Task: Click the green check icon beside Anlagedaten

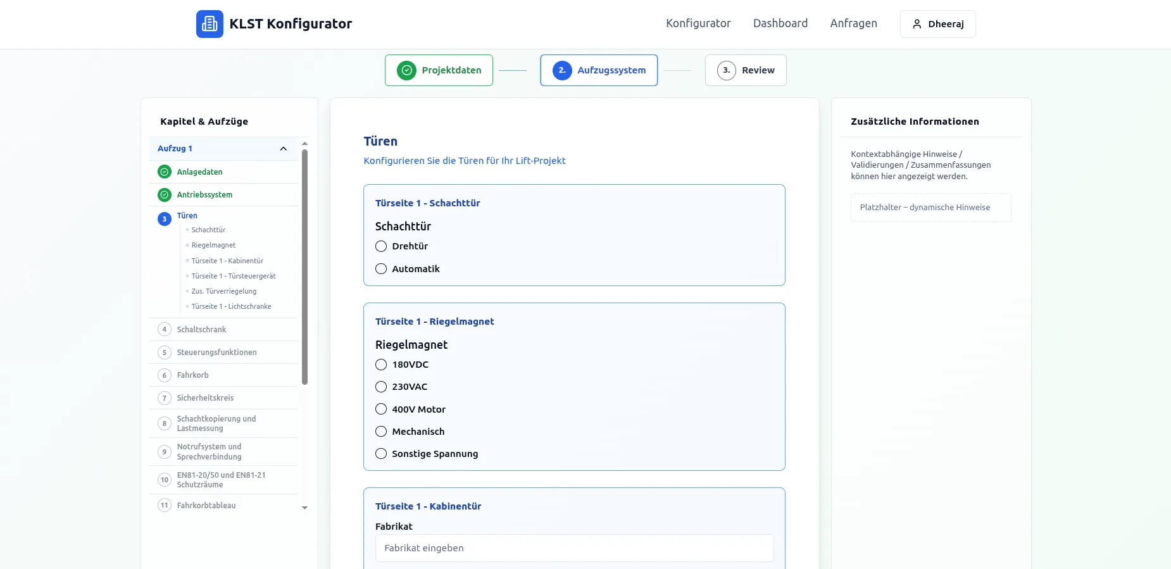Action: click(165, 172)
